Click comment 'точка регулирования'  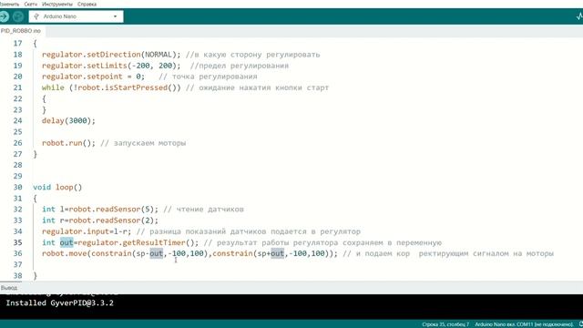tap(214, 77)
